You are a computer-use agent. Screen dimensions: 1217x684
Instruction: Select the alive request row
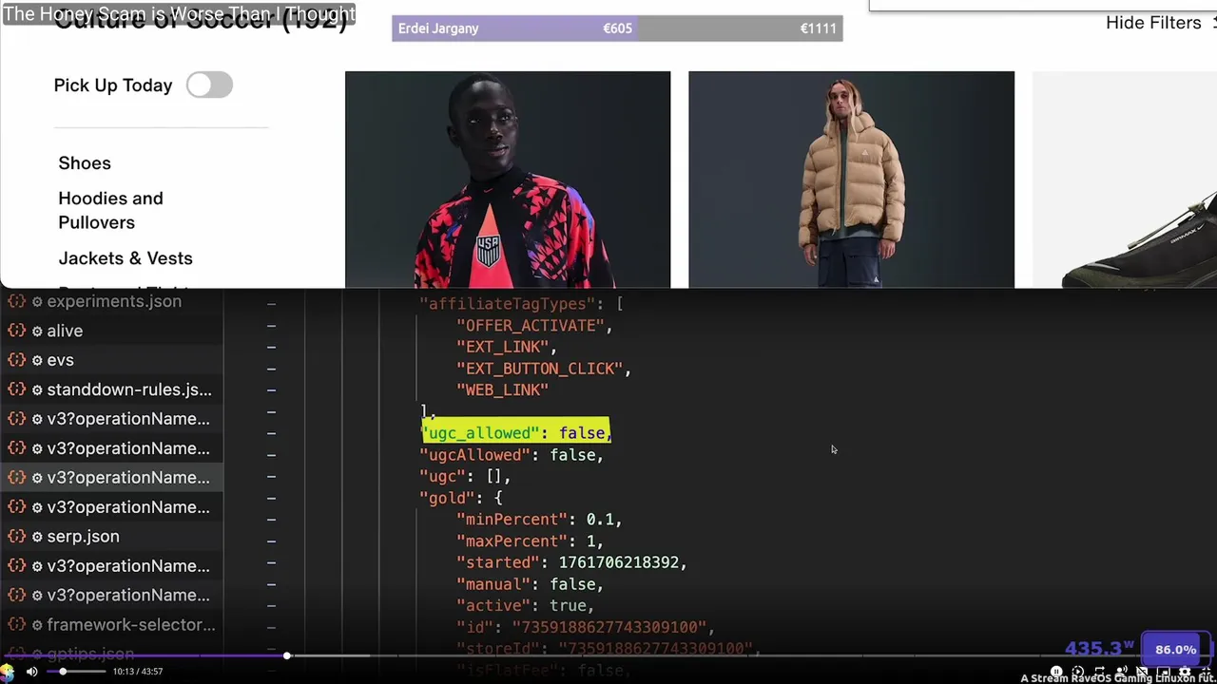pyautogui.click(x=112, y=331)
